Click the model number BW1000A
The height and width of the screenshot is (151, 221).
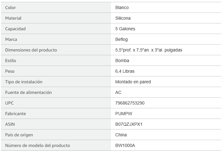coord(125,145)
